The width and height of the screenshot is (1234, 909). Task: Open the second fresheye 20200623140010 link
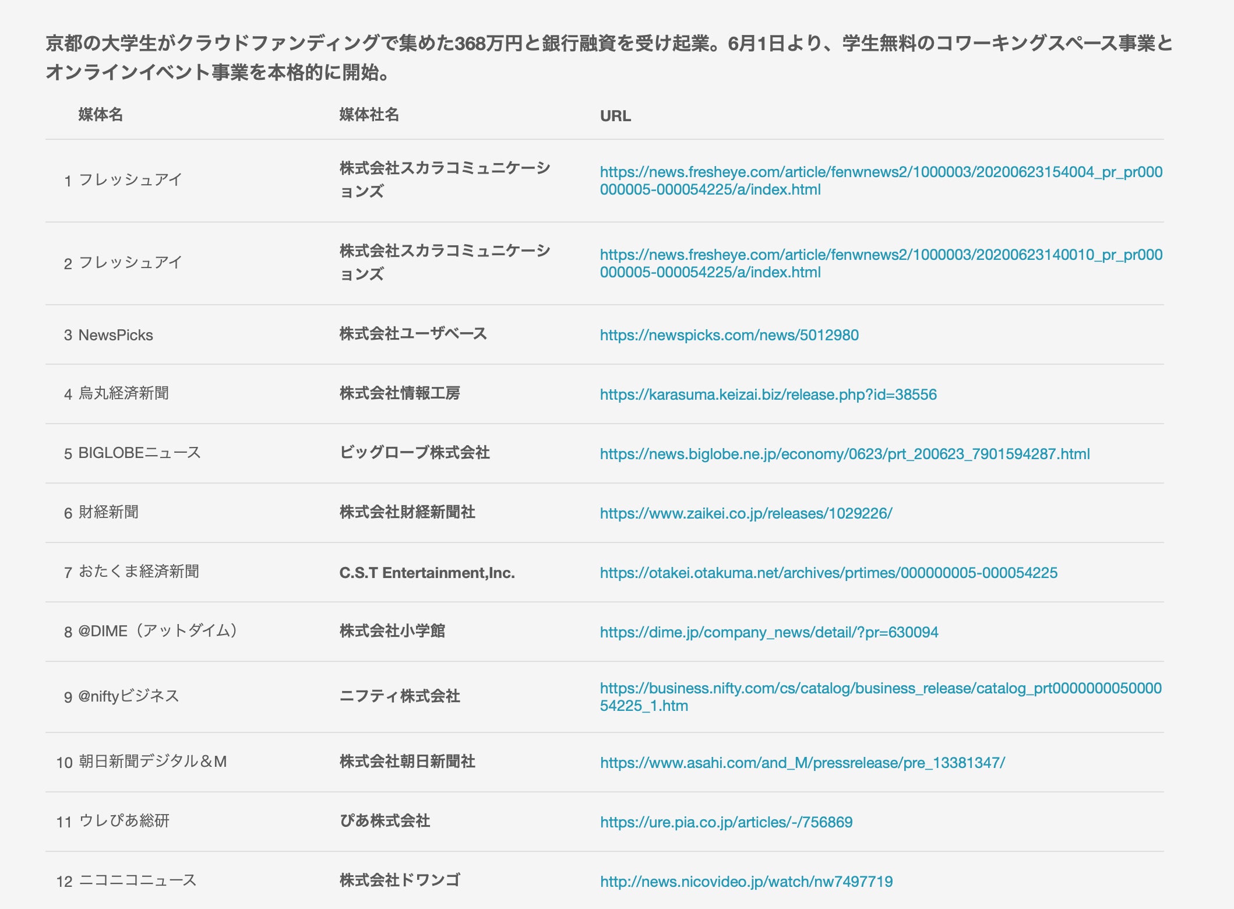880,255
